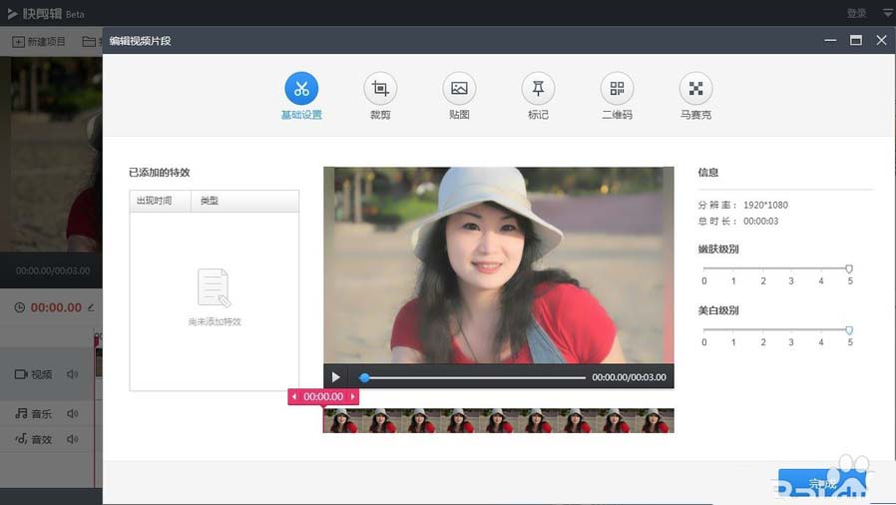Screen dimensions: 896x505
Task: Click the 00:00.00/00:03.00 preview time display
Action: [x=629, y=377]
